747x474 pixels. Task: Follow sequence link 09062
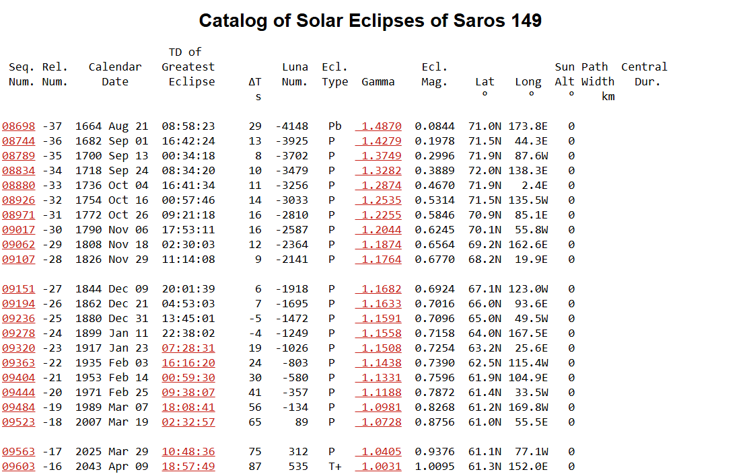(19, 244)
